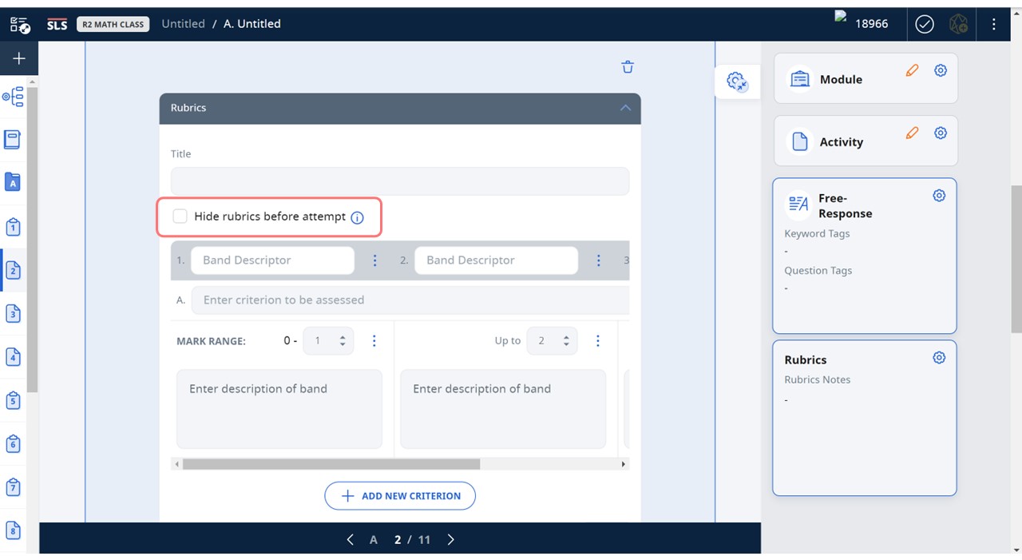Enable Hide rubrics before attempt checkbox
Viewport: 1022px width, 560px height.
[180, 216]
